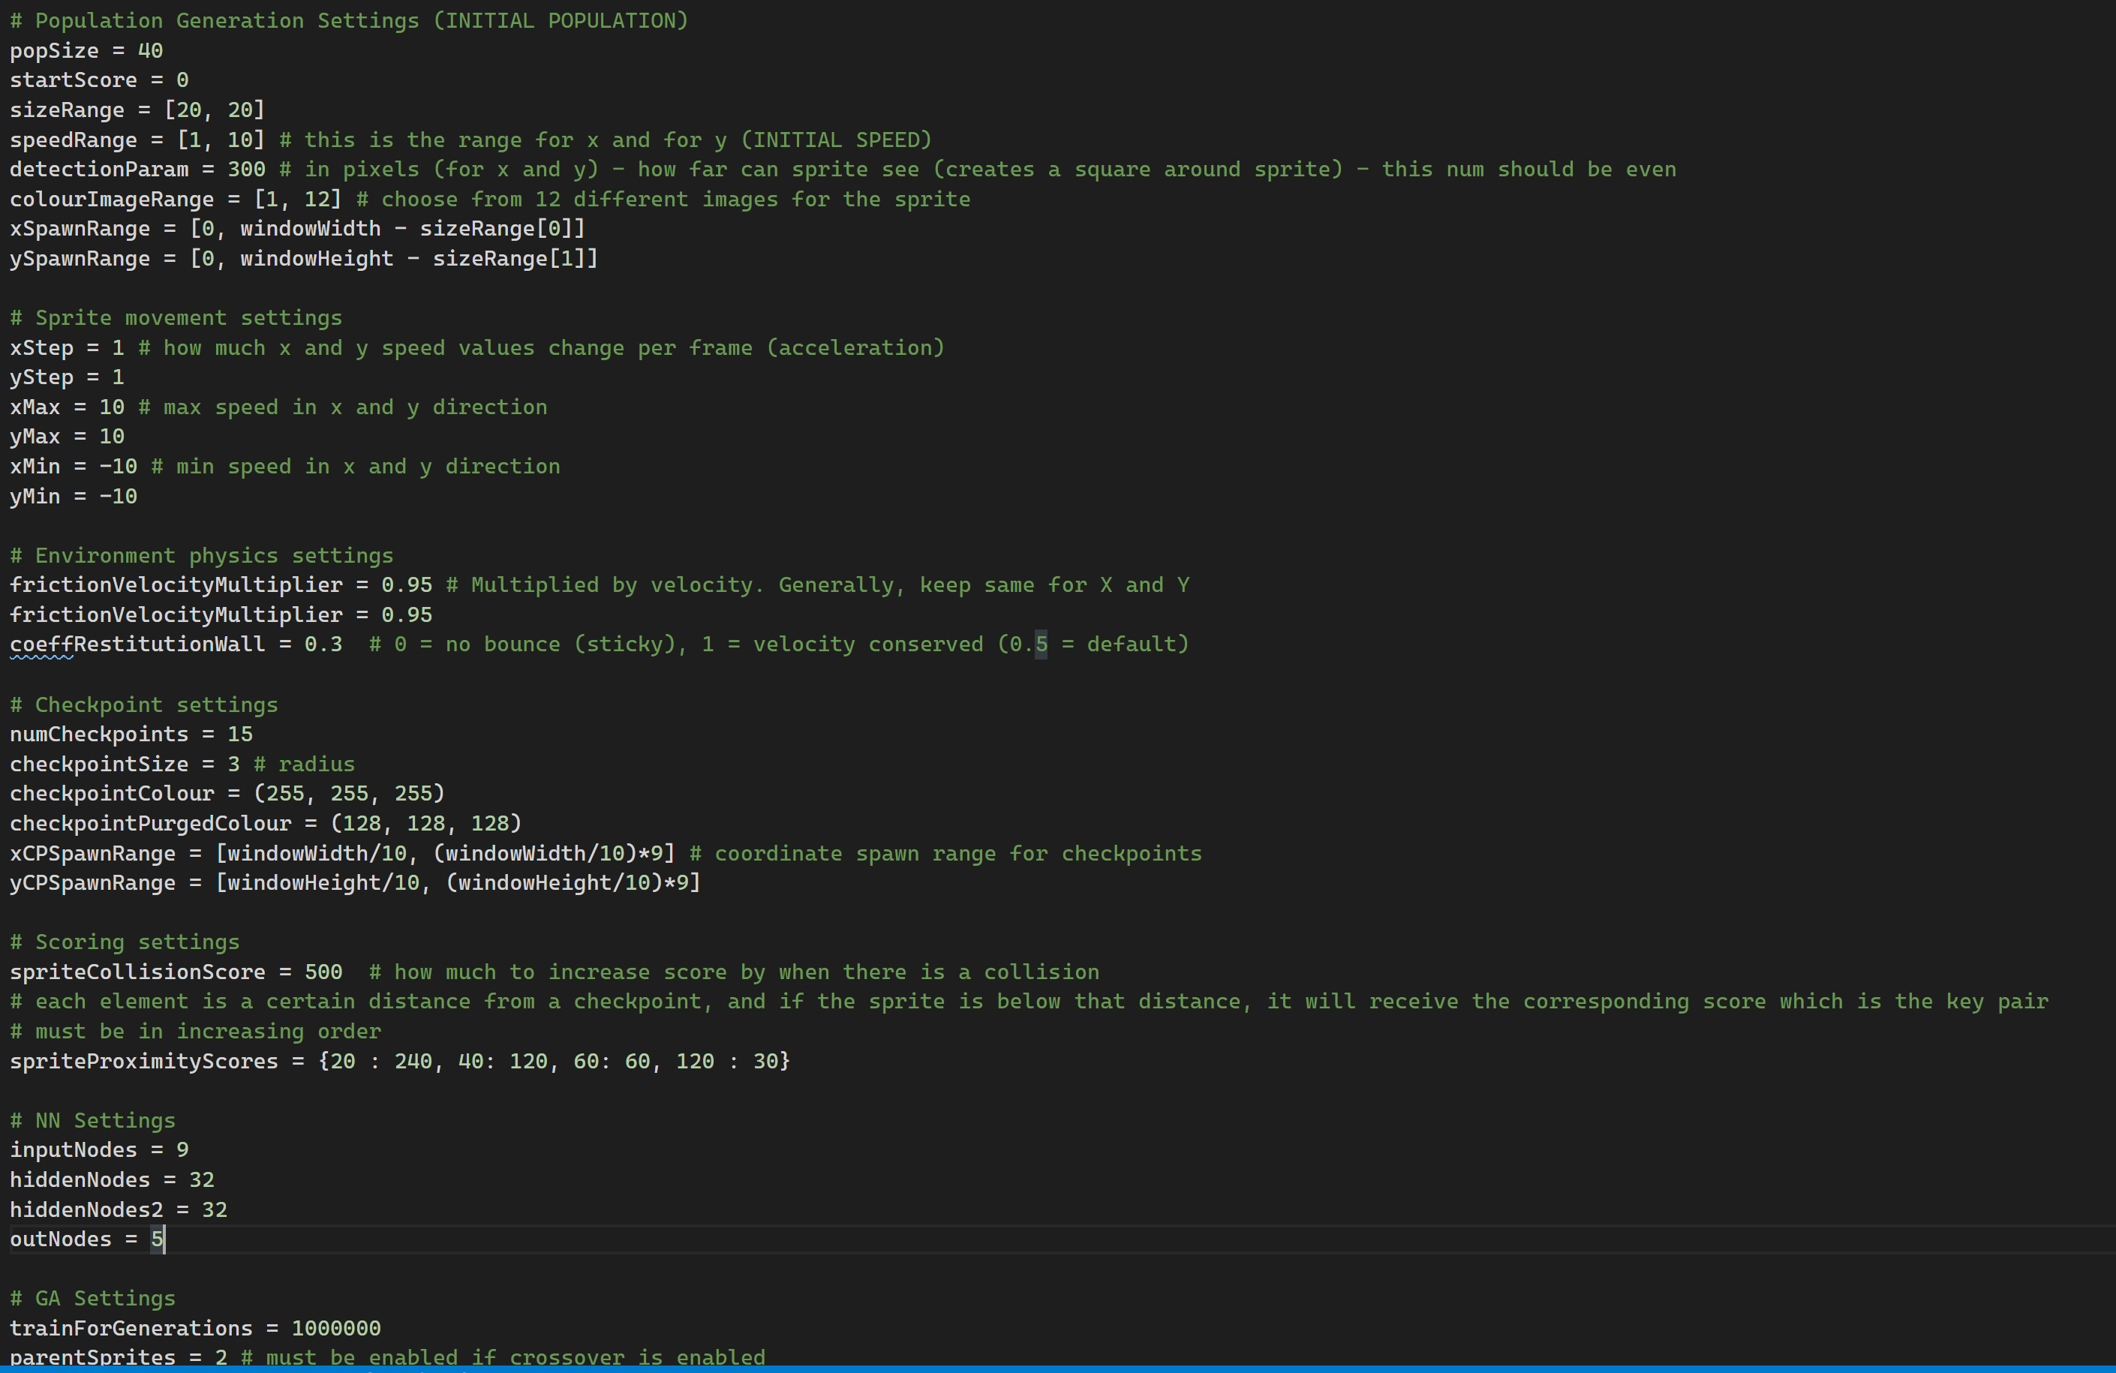This screenshot has height=1373, width=2116.
Task: Click the yMin value -10
Action: click(x=119, y=496)
